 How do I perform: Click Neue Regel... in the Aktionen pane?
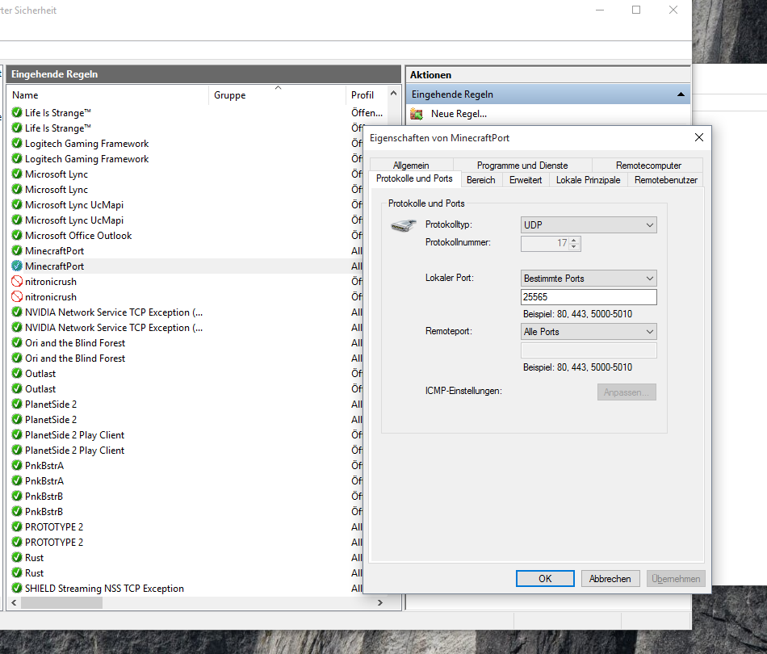(x=459, y=114)
